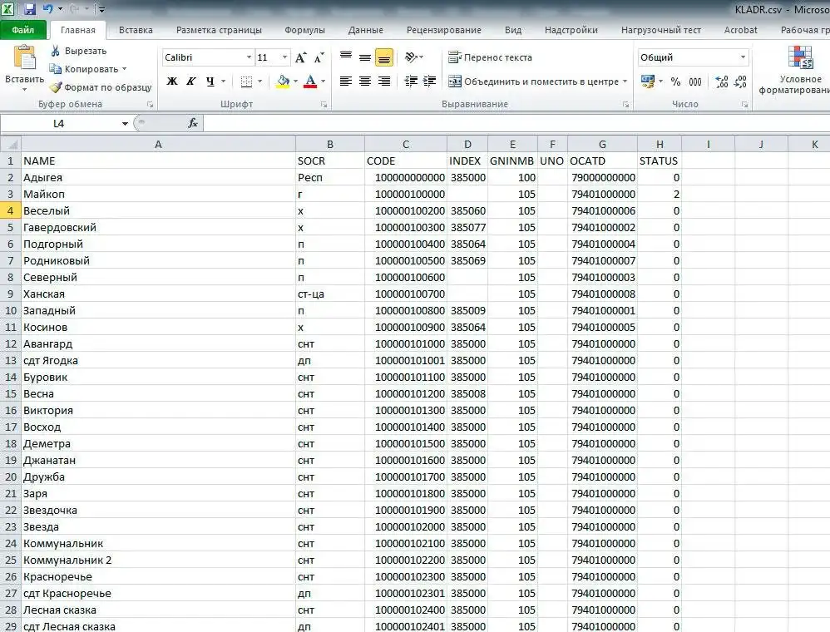Switch to the Вид tab
830x632 pixels.
click(x=512, y=30)
